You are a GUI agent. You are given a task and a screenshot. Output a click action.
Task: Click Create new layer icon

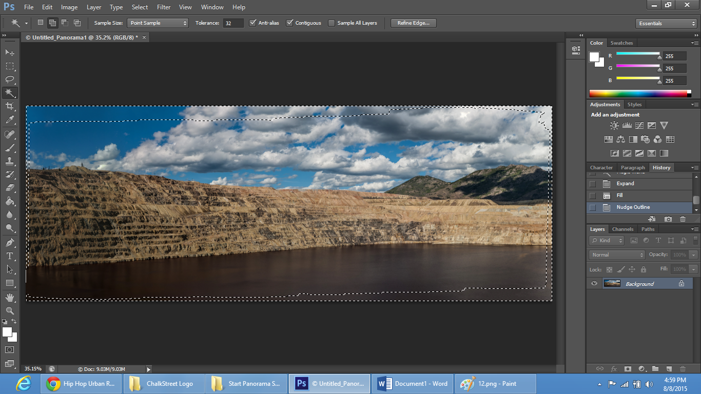coord(669,368)
